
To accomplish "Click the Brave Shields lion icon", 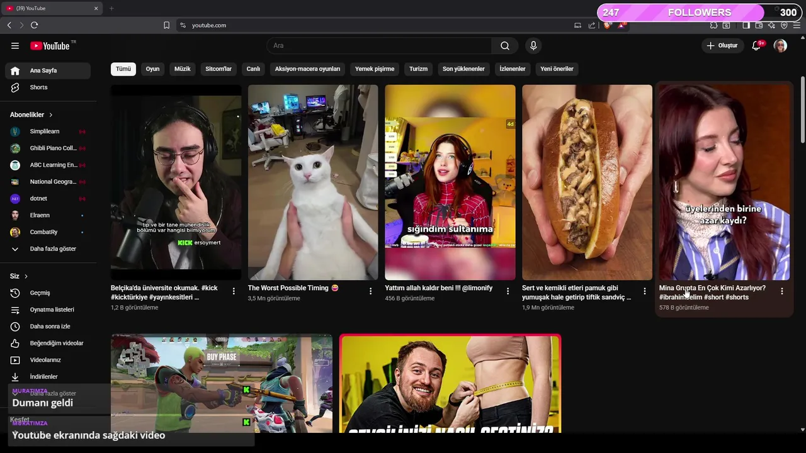I will (x=607, y=25).
